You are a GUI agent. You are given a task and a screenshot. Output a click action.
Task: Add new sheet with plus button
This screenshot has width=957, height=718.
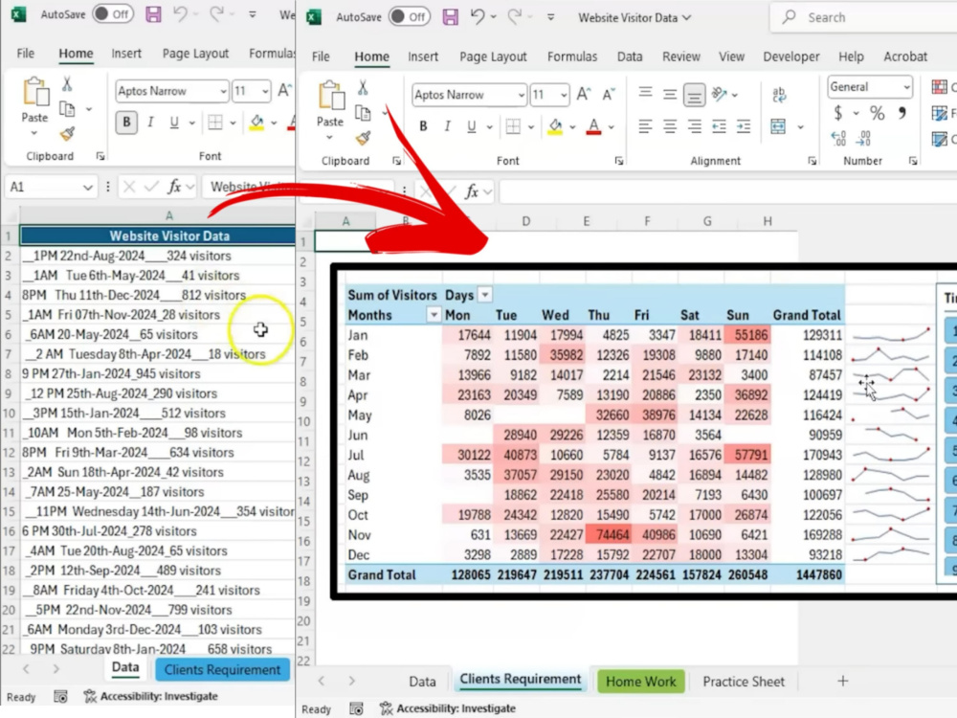click(x=843, y=681)
